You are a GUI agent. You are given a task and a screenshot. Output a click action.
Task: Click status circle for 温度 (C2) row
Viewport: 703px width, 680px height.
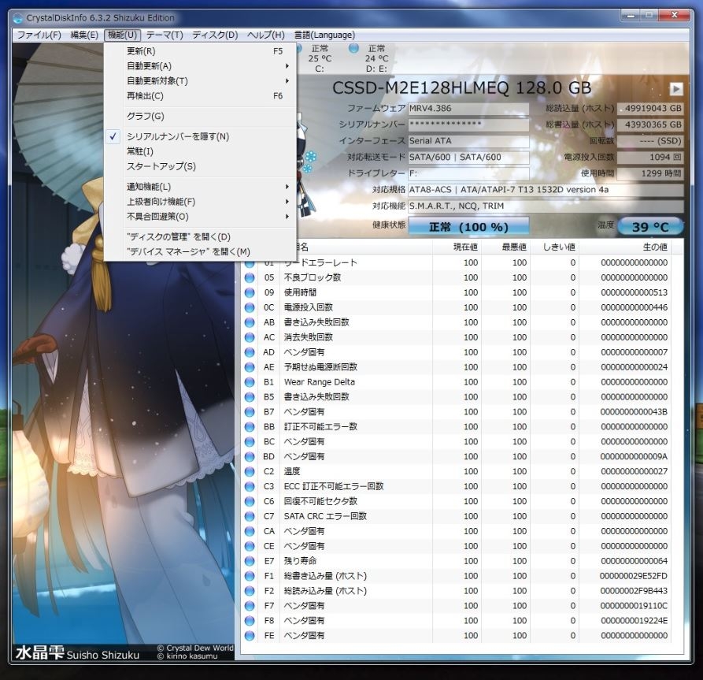pos(250,471)
